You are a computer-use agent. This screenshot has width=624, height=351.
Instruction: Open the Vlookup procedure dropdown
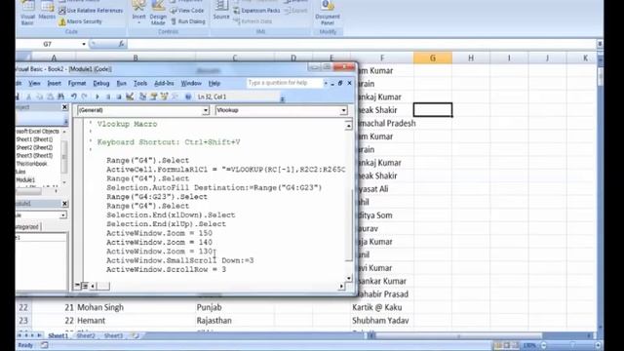[x=343, y=110]
